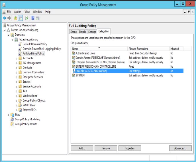196x162 pixels.
Task: Open the Help toolbar icon
Action: [33, 18]
